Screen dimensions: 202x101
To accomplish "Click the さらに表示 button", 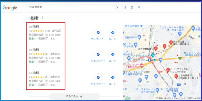I will 74,96.
